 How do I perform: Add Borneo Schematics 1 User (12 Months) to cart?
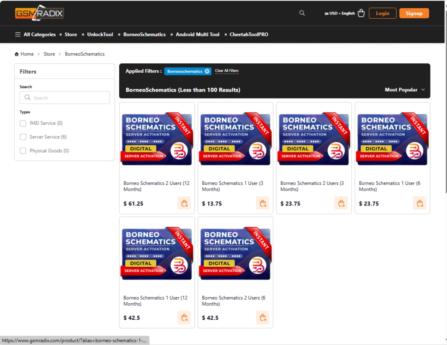(x=184, y=318)
